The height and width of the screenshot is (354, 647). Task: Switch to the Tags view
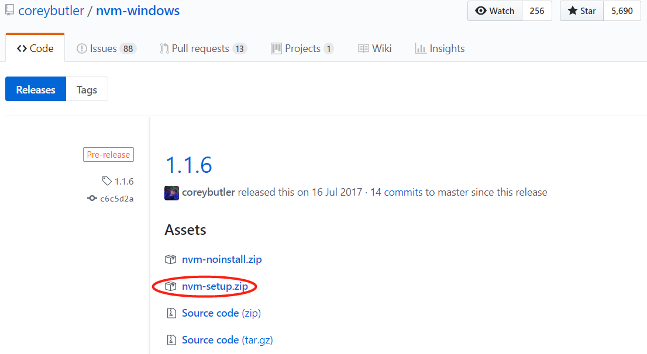pos(87,89)
